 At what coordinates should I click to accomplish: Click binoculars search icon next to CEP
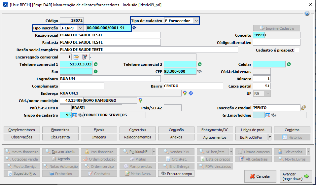[x=199, y=71]
